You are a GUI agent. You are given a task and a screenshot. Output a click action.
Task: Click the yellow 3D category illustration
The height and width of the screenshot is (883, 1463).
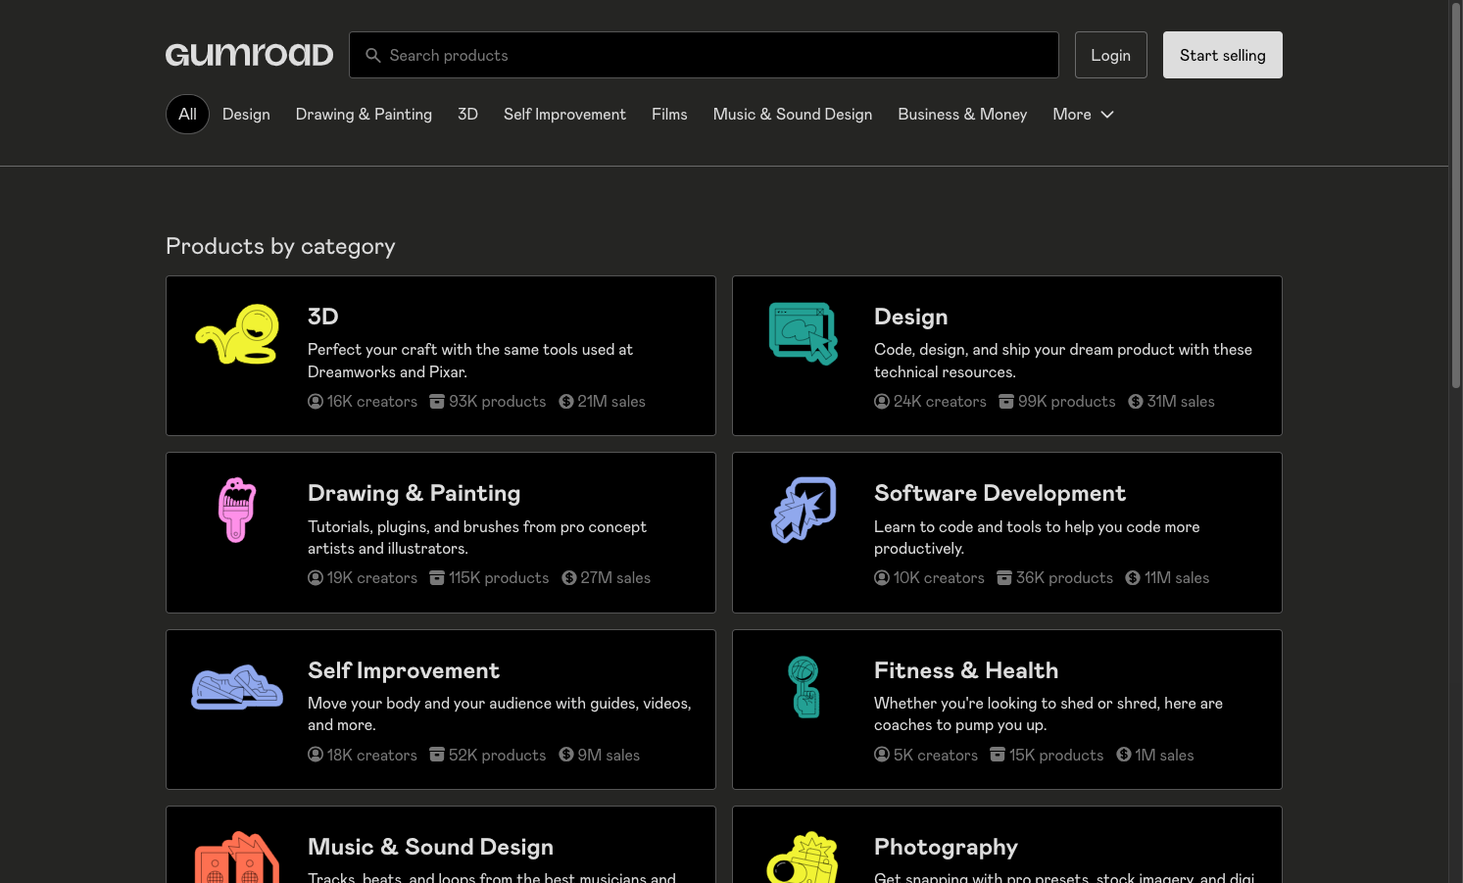(237, 334)
